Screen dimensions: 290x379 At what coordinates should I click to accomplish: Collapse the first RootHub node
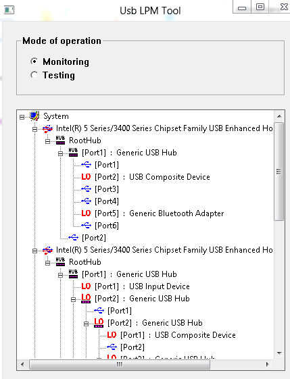tap(47, 141)
